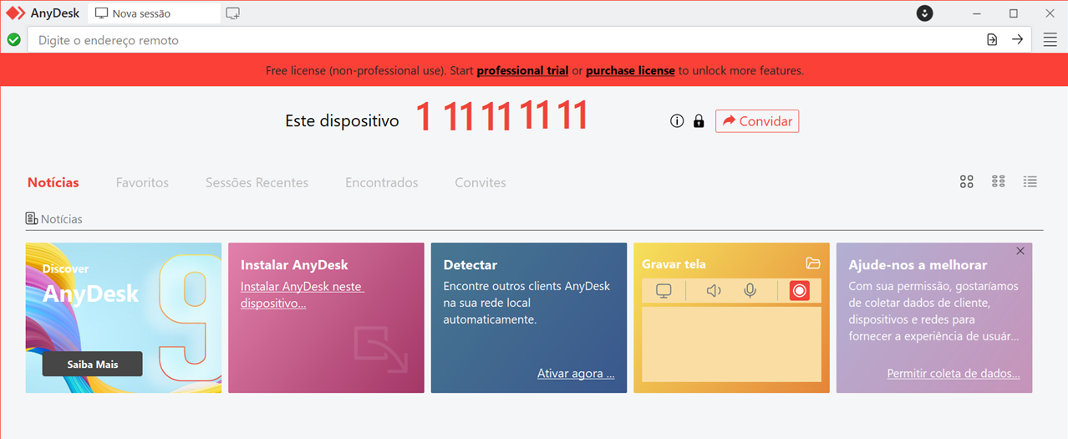
Task: Click the padlock security icon
Action: click(x=699, y=121)
